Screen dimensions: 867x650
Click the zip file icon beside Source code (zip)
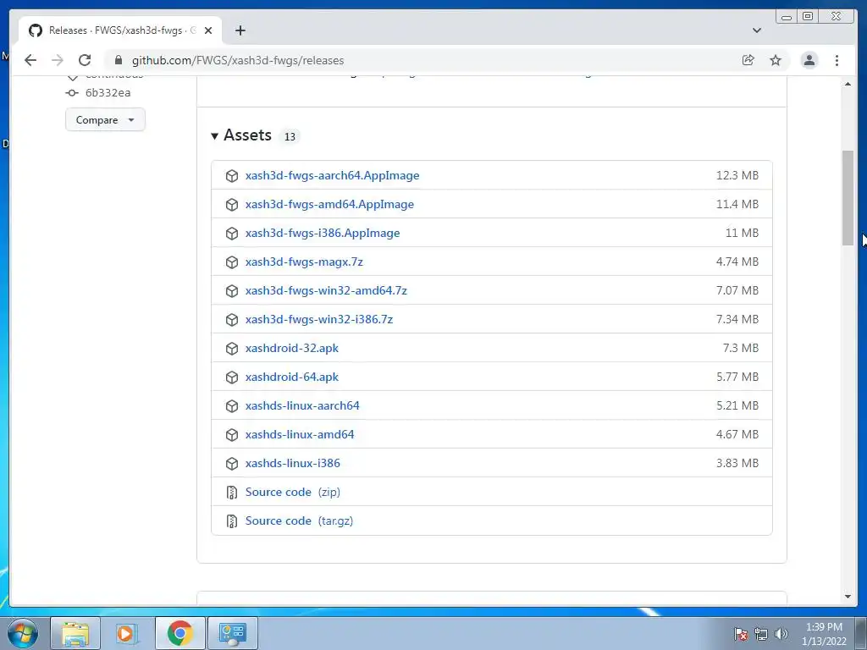(x=232, y=492)
